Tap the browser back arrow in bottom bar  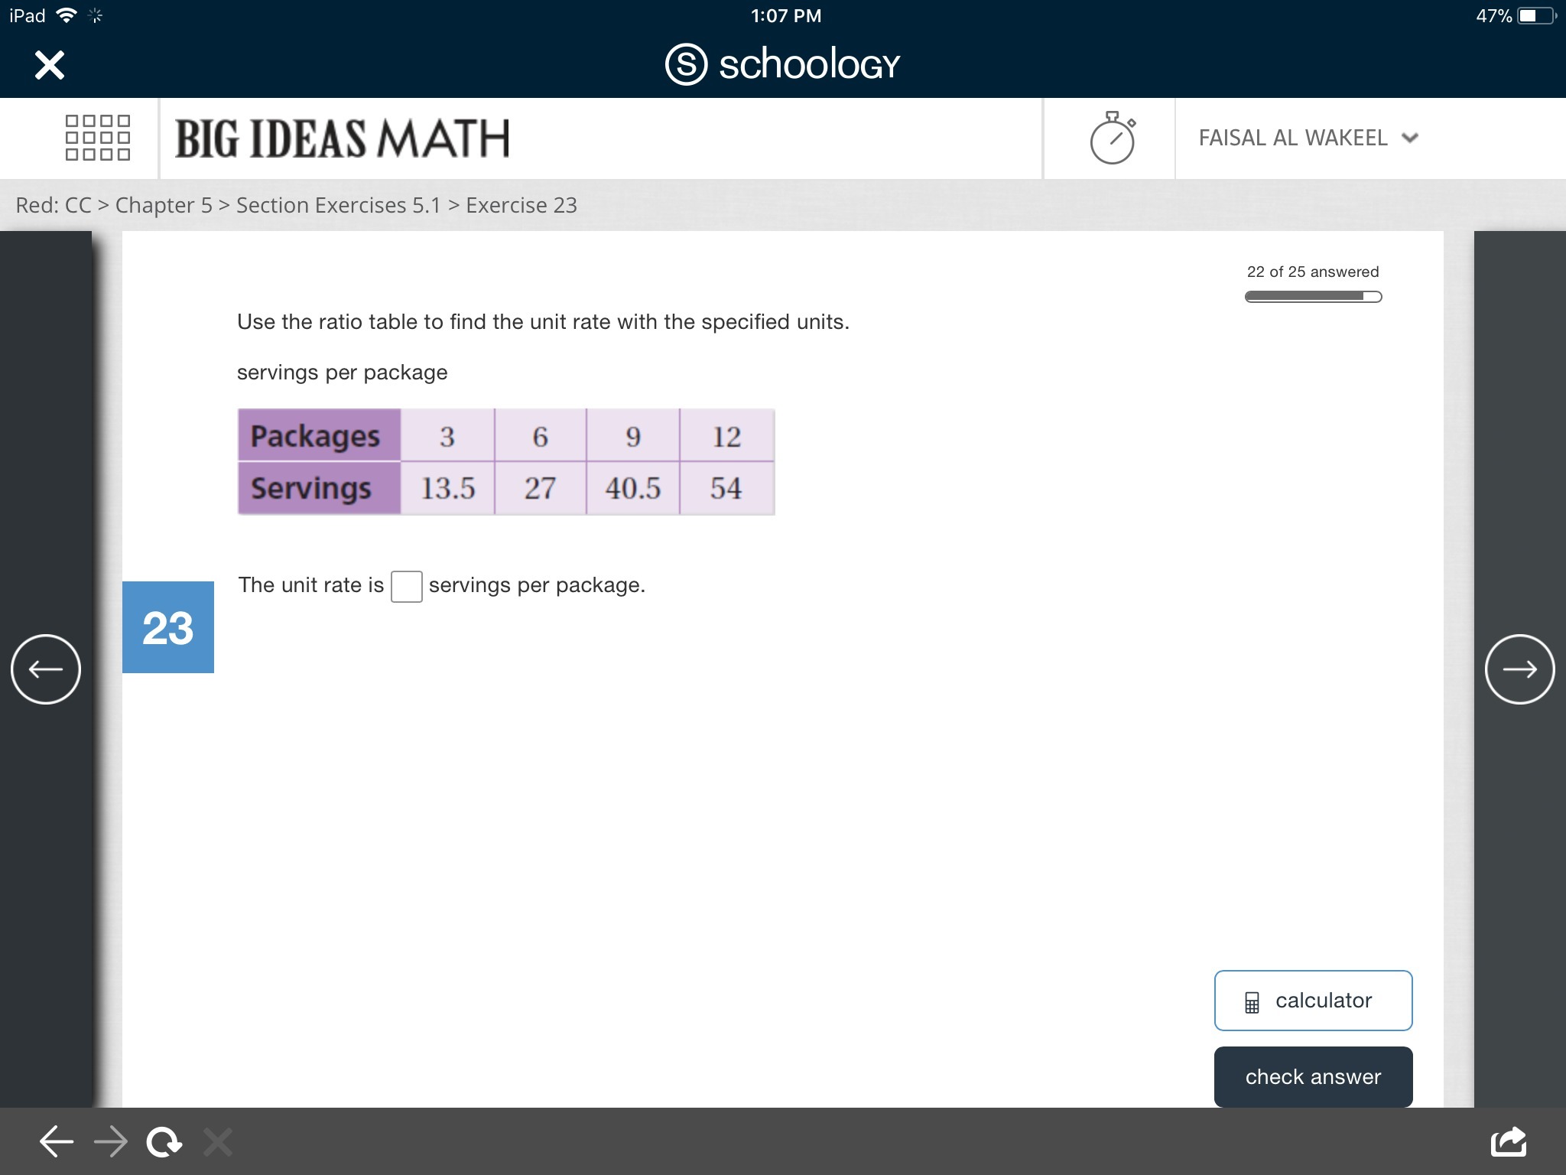point(57,1142)
